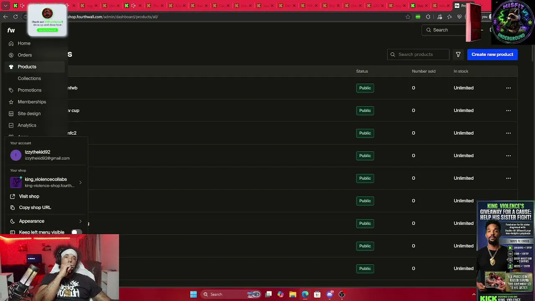This screenshot has width=535, height=301.
Task: Click the top dashboard Search box
Action: (444, 30)
